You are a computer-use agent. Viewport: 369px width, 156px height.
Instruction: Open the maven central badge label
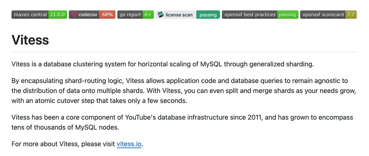[x=30, y=15]
